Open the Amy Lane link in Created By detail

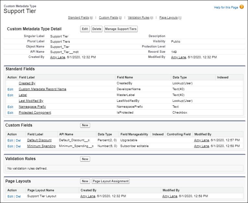pyautogui.click(x=58, y=57)
